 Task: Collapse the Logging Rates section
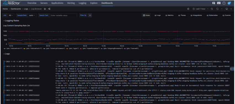(x=11, y=21)
